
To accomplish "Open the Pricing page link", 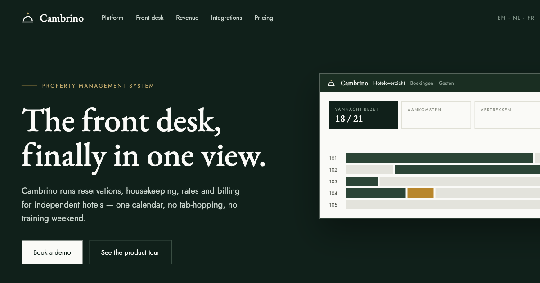I will (264, 18).
